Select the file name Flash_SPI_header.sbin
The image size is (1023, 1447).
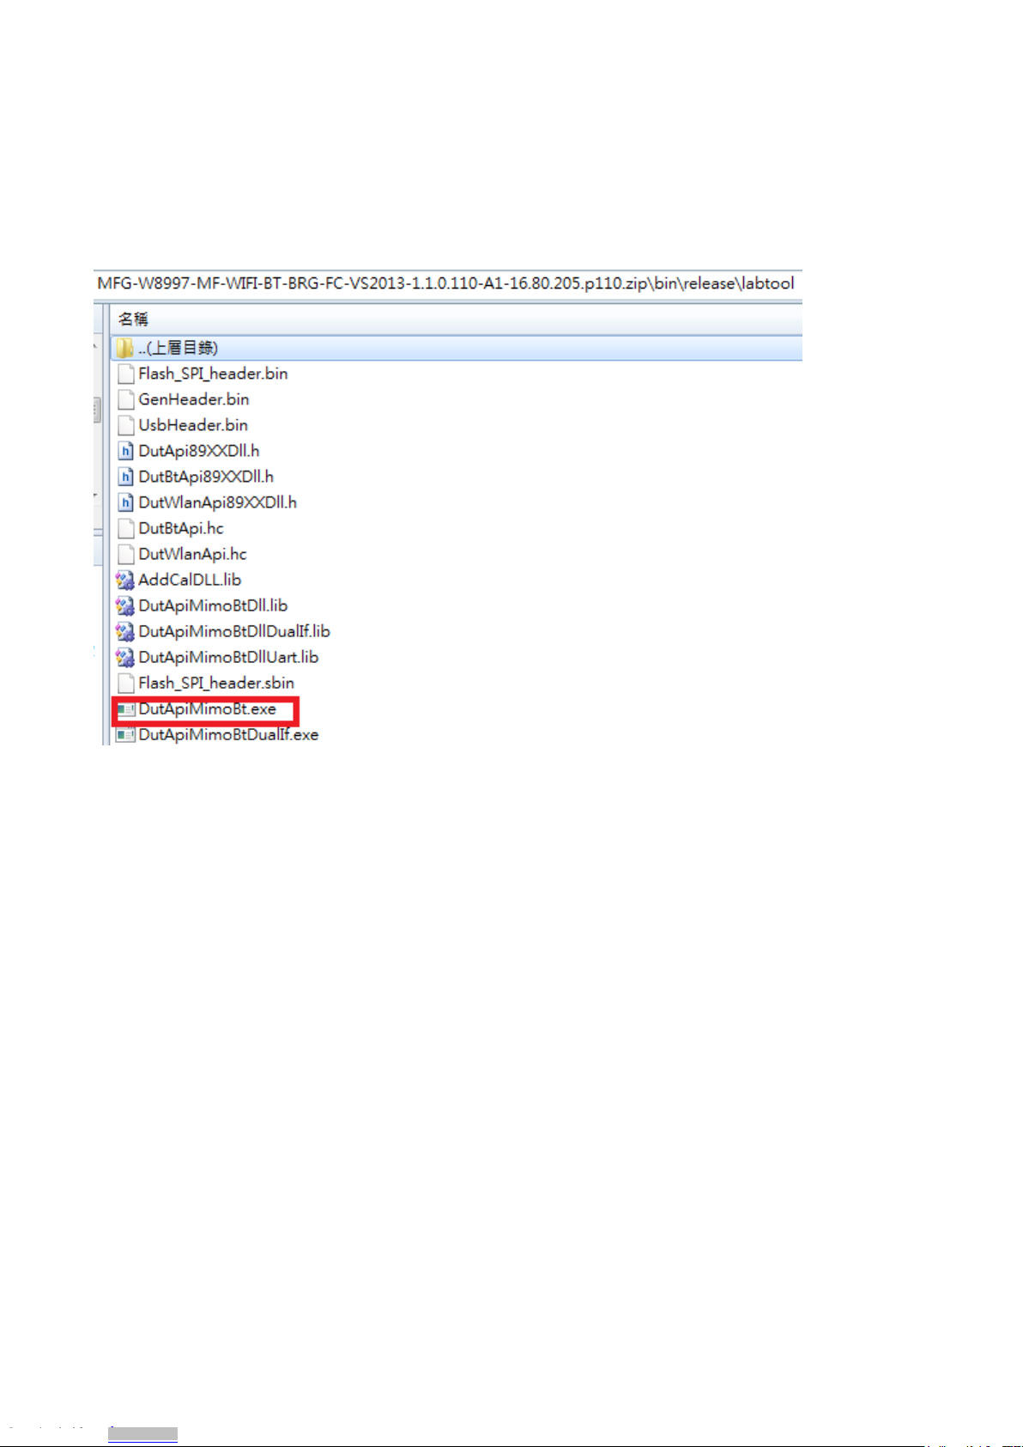216,683
